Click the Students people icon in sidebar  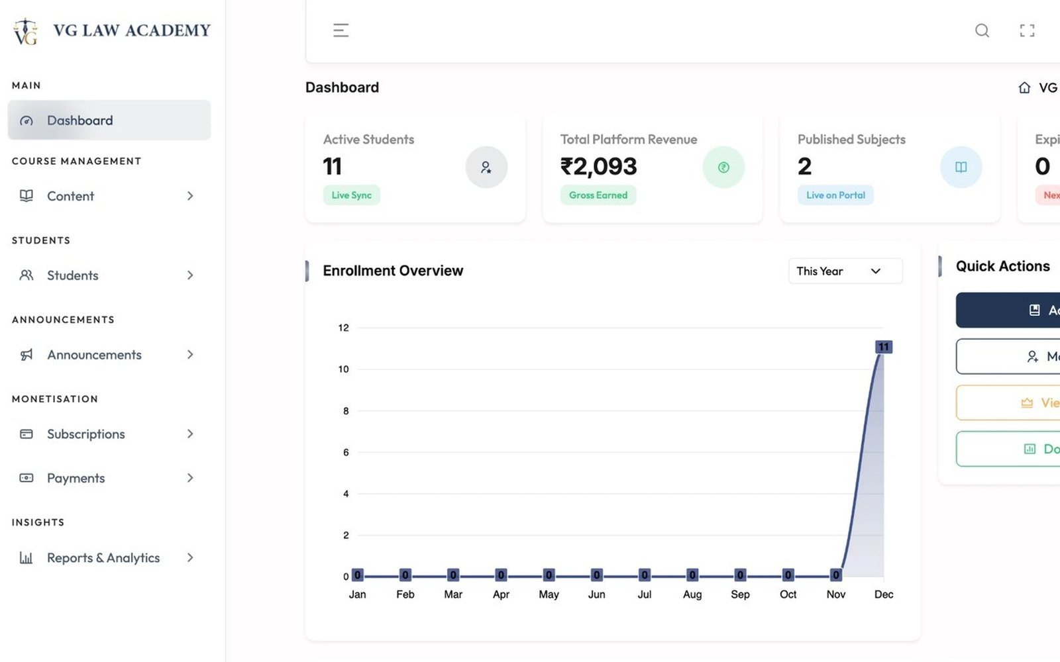coord(26,275)
